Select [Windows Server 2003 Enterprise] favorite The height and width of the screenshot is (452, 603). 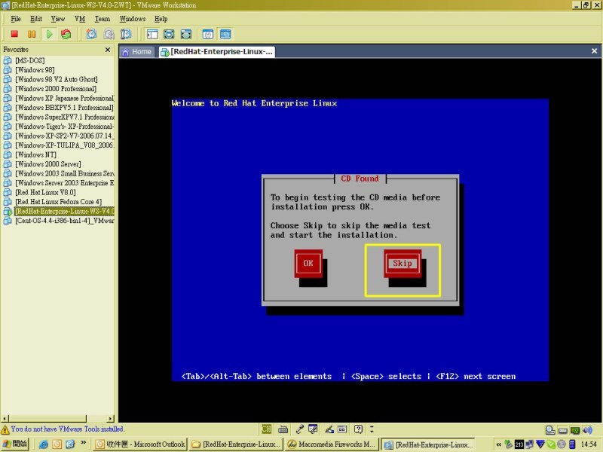[65, 183]
